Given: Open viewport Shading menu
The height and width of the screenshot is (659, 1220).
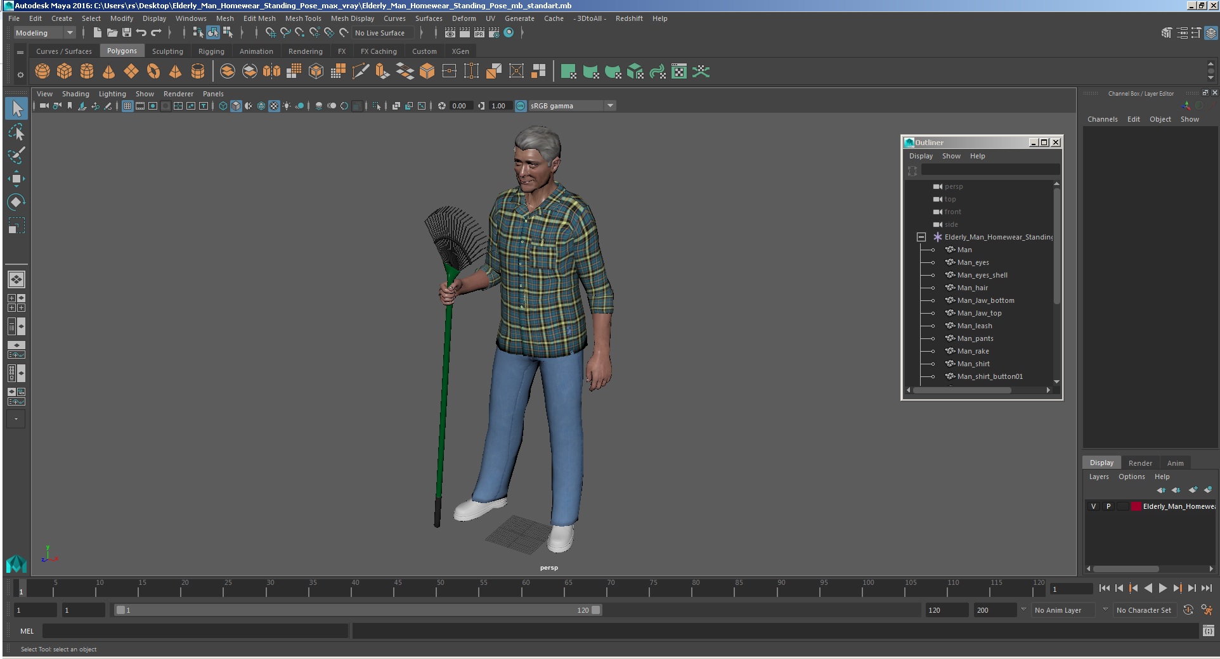Looking at the screenshot, I should click(75, 94).
